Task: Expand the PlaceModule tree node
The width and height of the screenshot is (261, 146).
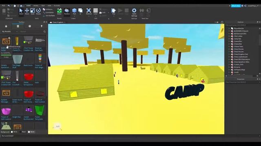Action: 229,28
